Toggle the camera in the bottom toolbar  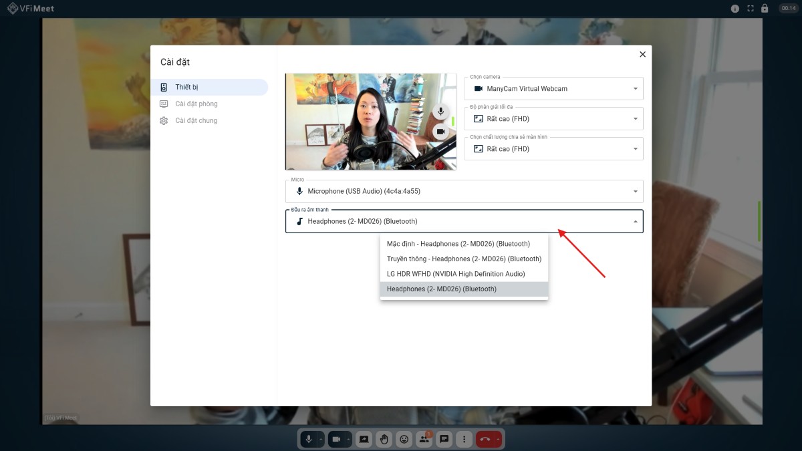coord(336,439)
